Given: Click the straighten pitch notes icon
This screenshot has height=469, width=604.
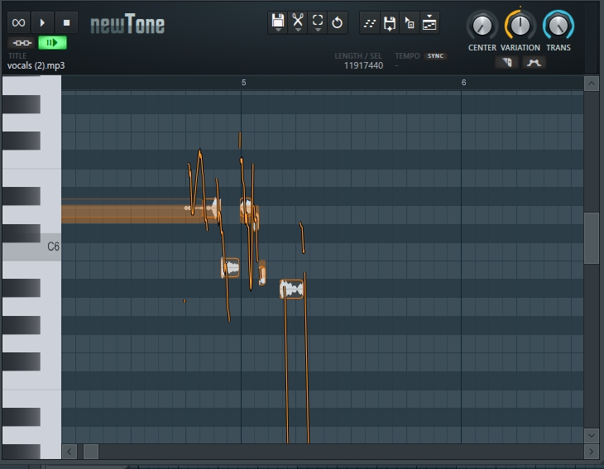Looking at the screenshot, I should tap(370, 23).
